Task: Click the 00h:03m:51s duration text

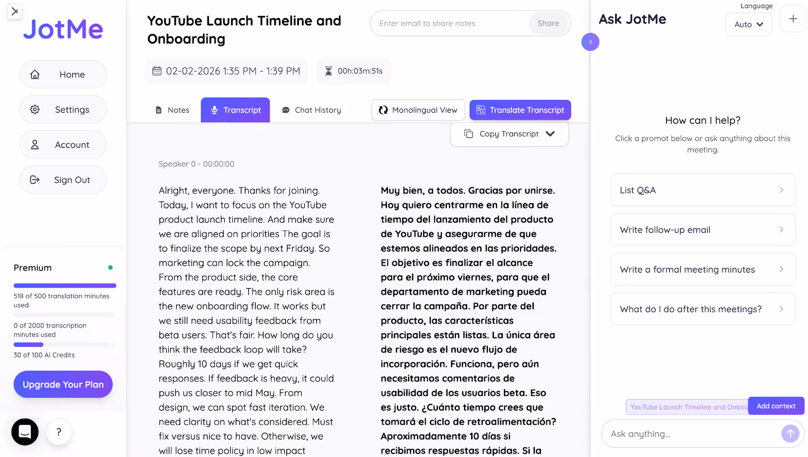Action: click(360, 71)
